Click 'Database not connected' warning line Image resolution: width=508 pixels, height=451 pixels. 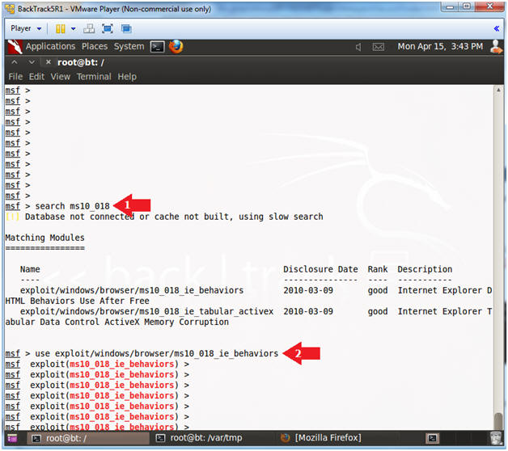(164, 217)
